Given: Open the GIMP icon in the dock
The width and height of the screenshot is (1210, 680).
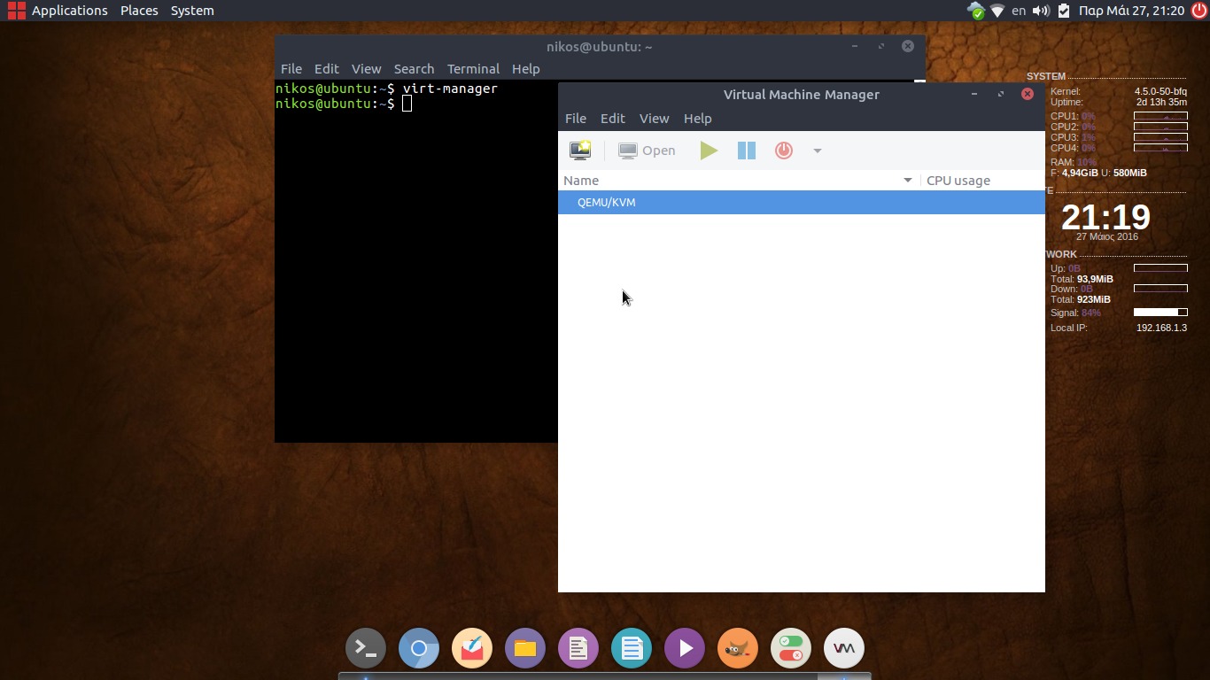Looking at the screenshot, I should tap(737, 649).
